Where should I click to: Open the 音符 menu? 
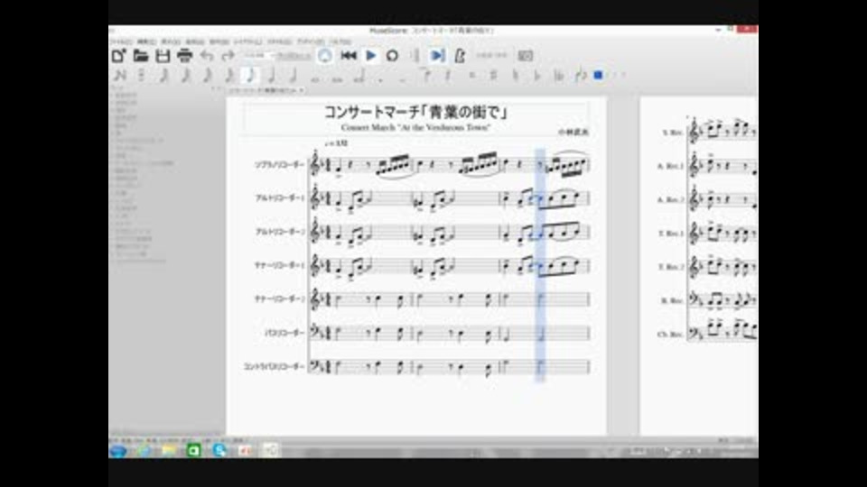click(x=219, y=41)
